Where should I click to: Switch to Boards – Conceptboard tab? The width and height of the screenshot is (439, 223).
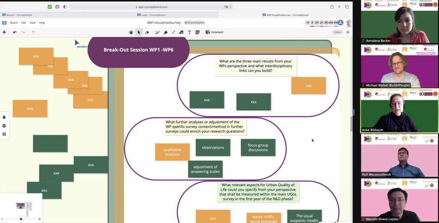pyautogui.click(x=42, y=15)
